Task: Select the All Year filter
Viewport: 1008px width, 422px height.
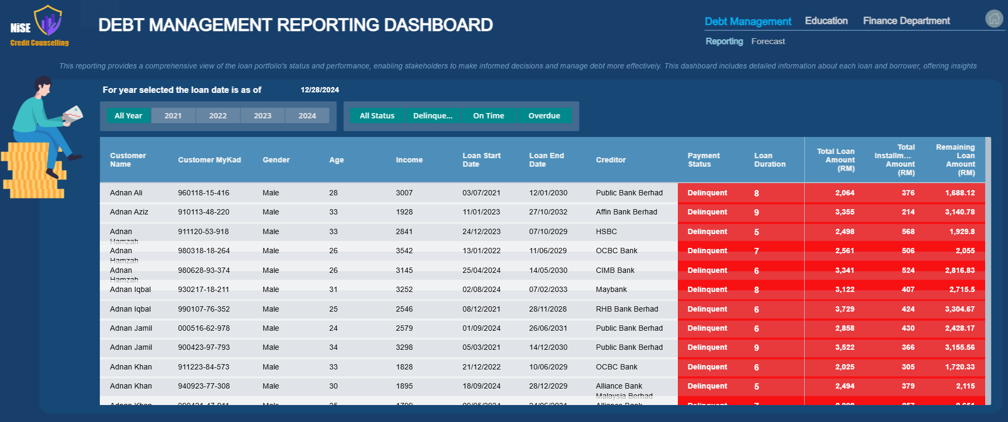Action: coord(128,116)
